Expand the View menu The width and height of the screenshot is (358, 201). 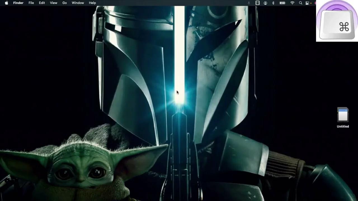(x=53, y=3)
